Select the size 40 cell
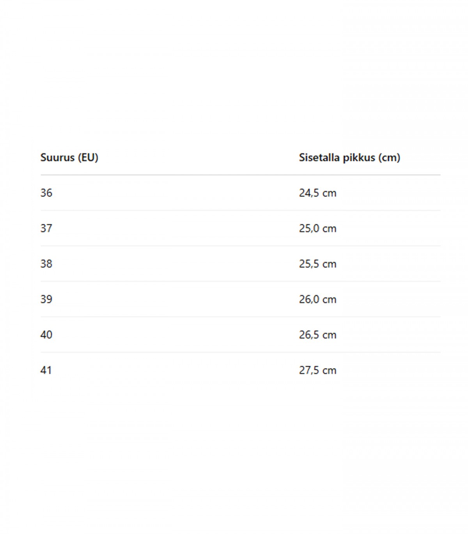This screenshot has width=468, height=535. [46, 335]
